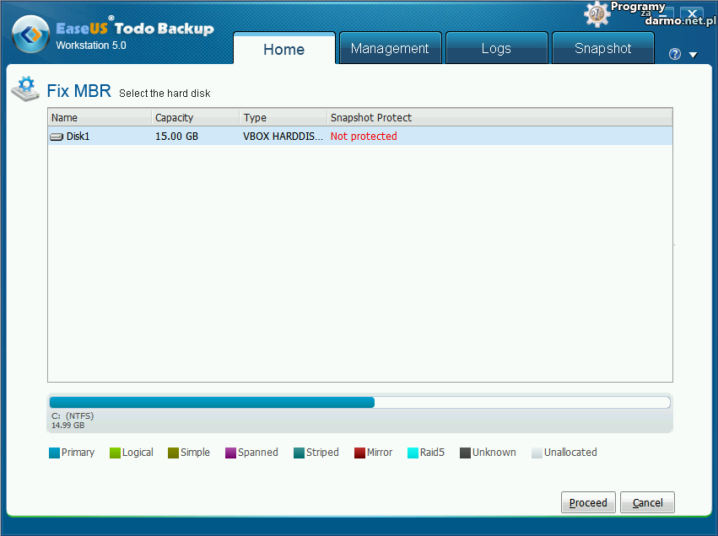Click the Logical green color swatch
The image size is (718, 536).
[115, 453]
